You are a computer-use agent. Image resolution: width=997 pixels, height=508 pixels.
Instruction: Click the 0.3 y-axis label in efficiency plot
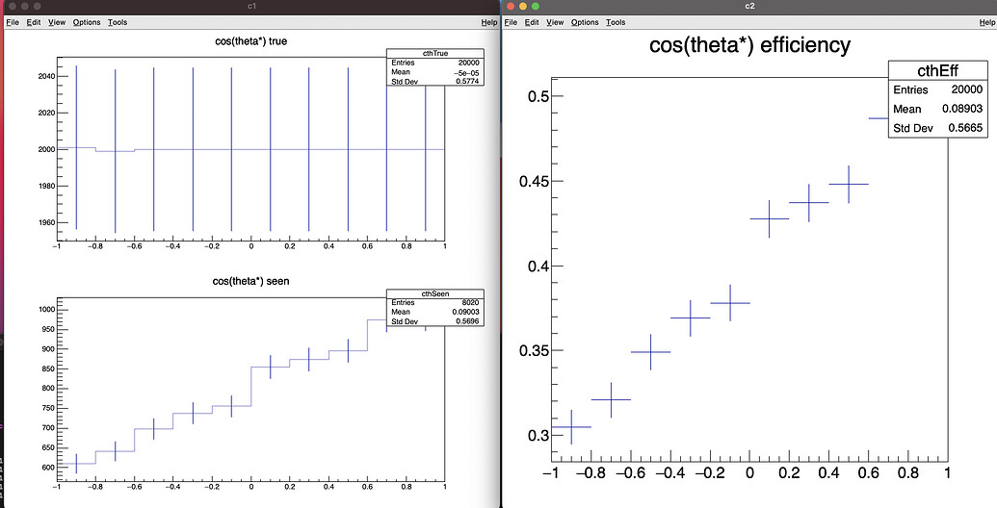tap(538, 436)
